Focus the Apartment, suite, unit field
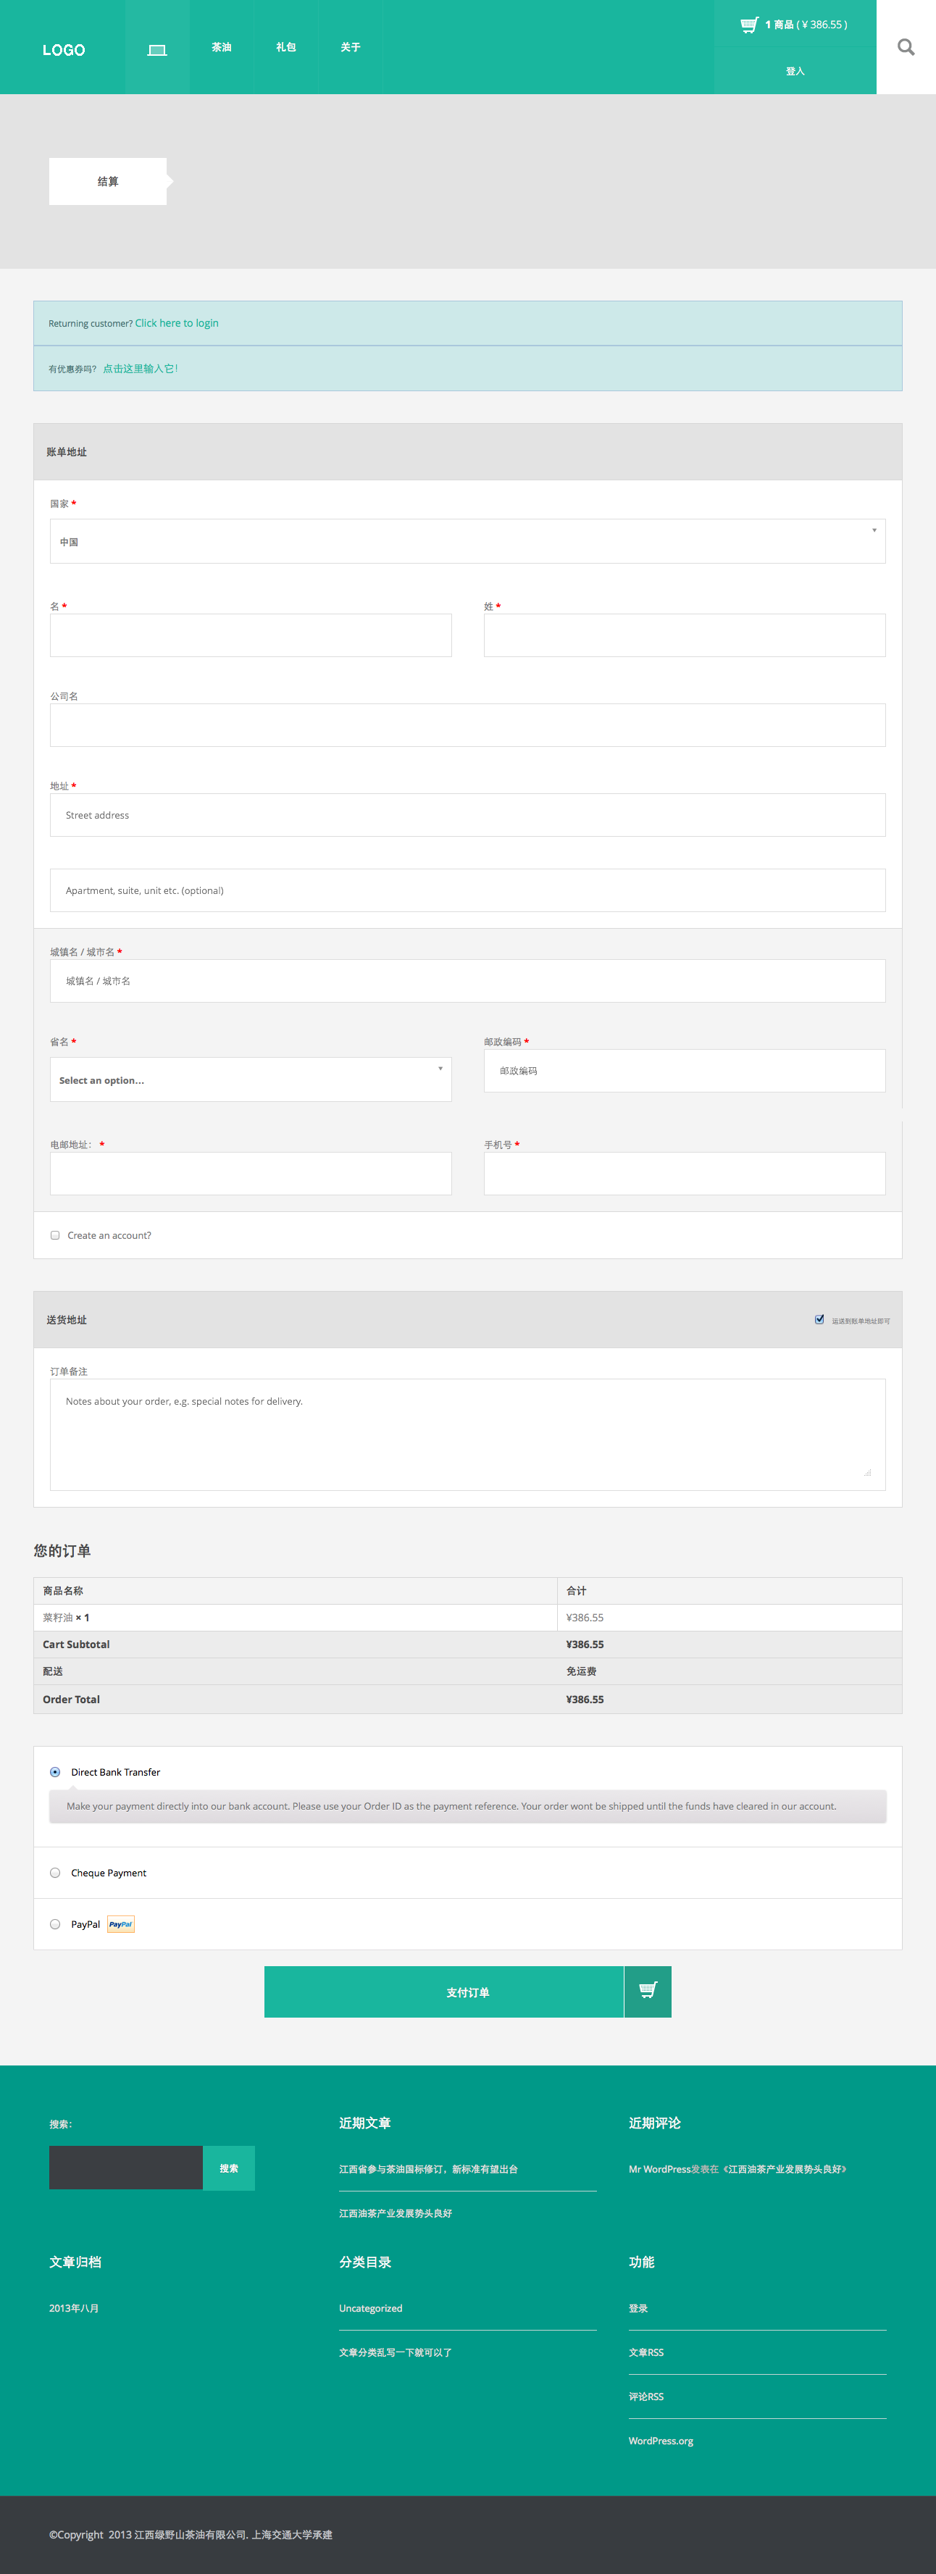This screenshot has width=936, height=2574. (x=467, y=890)
